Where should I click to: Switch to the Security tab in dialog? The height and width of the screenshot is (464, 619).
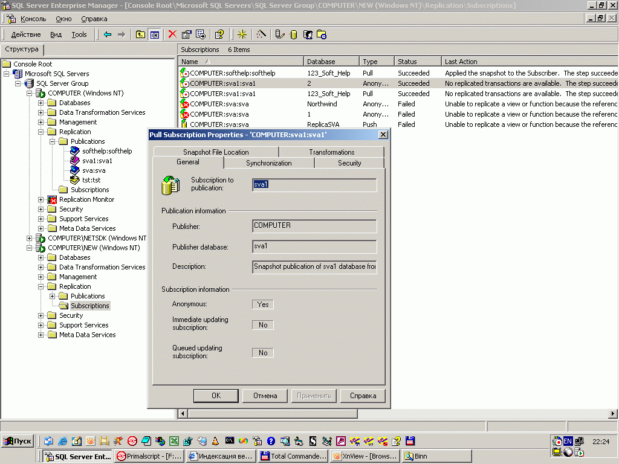(349, 163)
